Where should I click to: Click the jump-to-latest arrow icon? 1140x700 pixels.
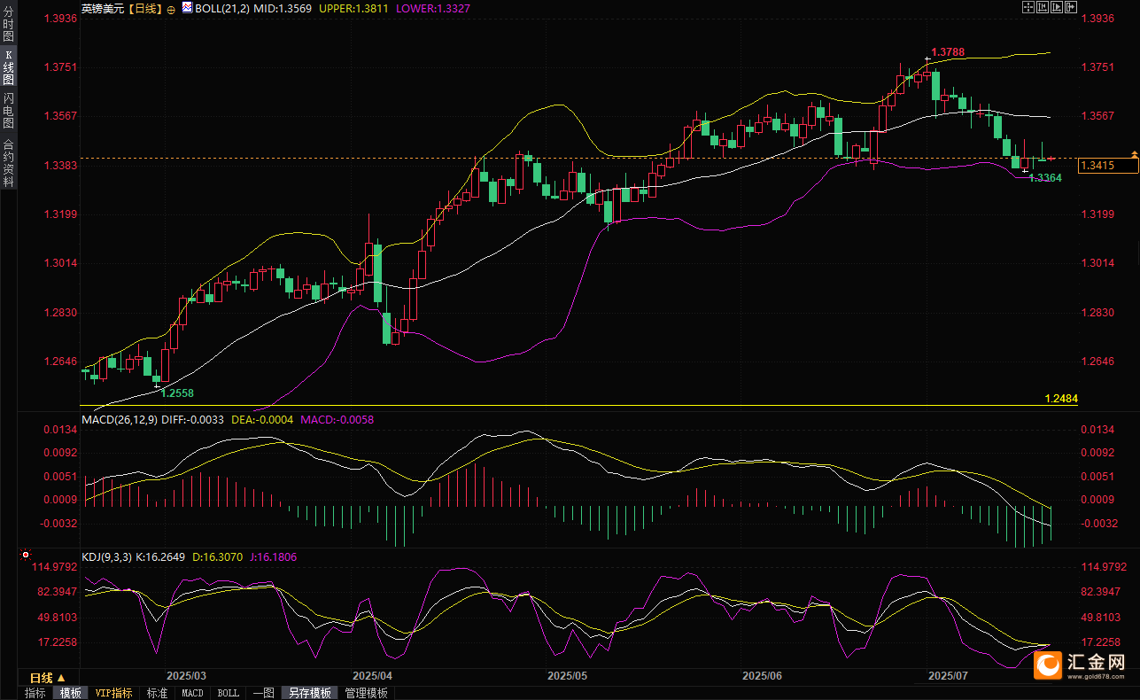1071,7
